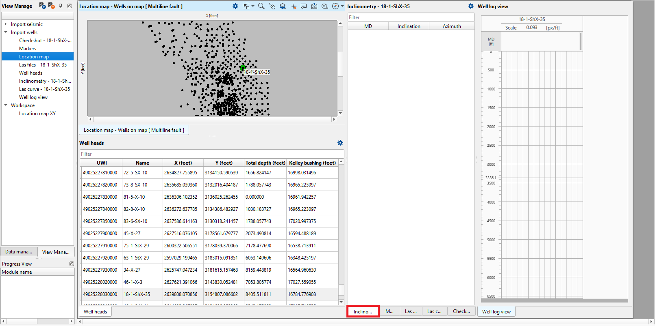Select Las files - 18-1-ShX-35 item

point(43,65)
